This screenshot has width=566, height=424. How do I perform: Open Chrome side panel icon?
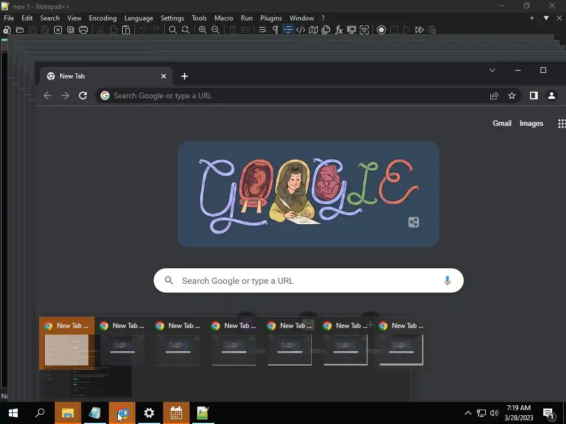coord(534,96)
